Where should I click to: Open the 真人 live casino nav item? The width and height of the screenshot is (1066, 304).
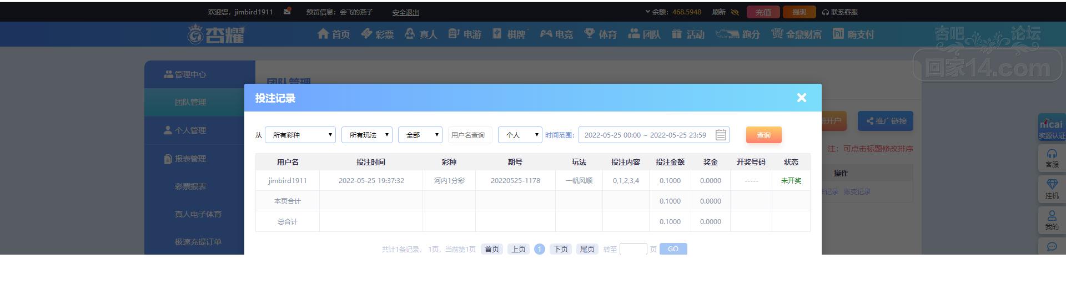coord(421,34)
